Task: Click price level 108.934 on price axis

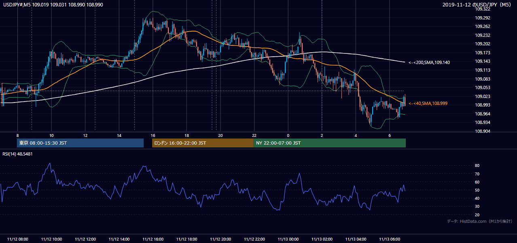Action: coord(483,123)
